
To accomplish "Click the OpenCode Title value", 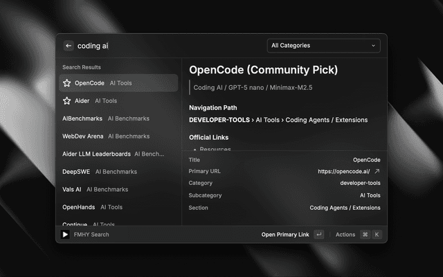I will pyautogui.click(x=366, y=160).
